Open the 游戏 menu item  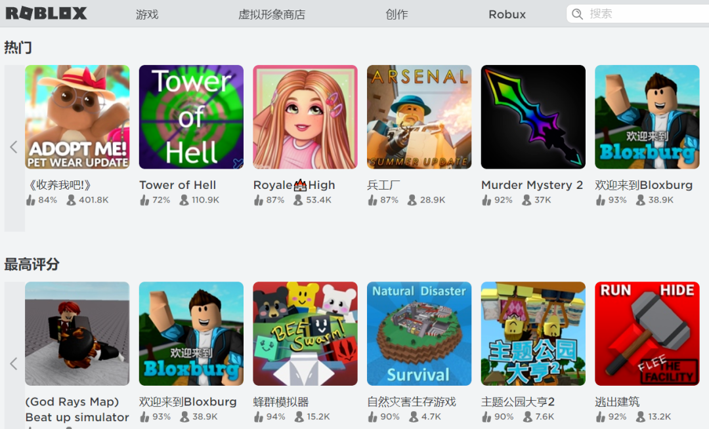click(x=147, y=14)
